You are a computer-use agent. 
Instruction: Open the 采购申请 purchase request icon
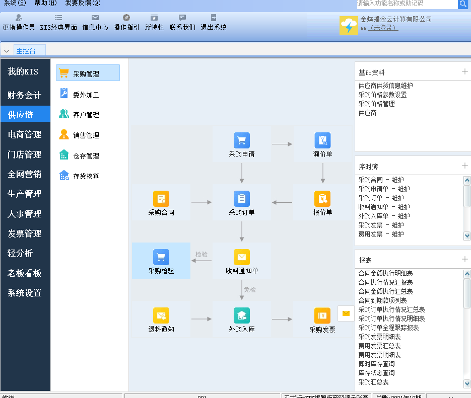coord(241,141)
